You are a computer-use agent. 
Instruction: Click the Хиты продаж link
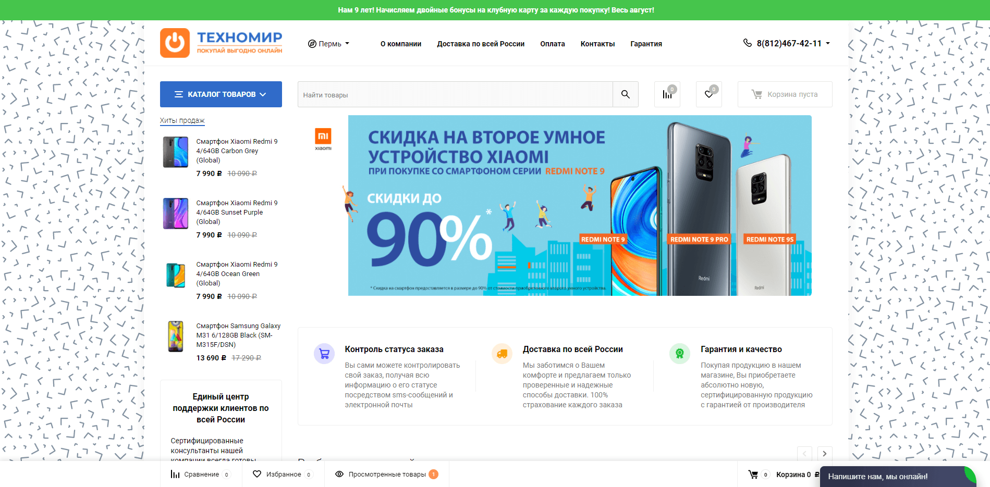(x=182, y=120)
